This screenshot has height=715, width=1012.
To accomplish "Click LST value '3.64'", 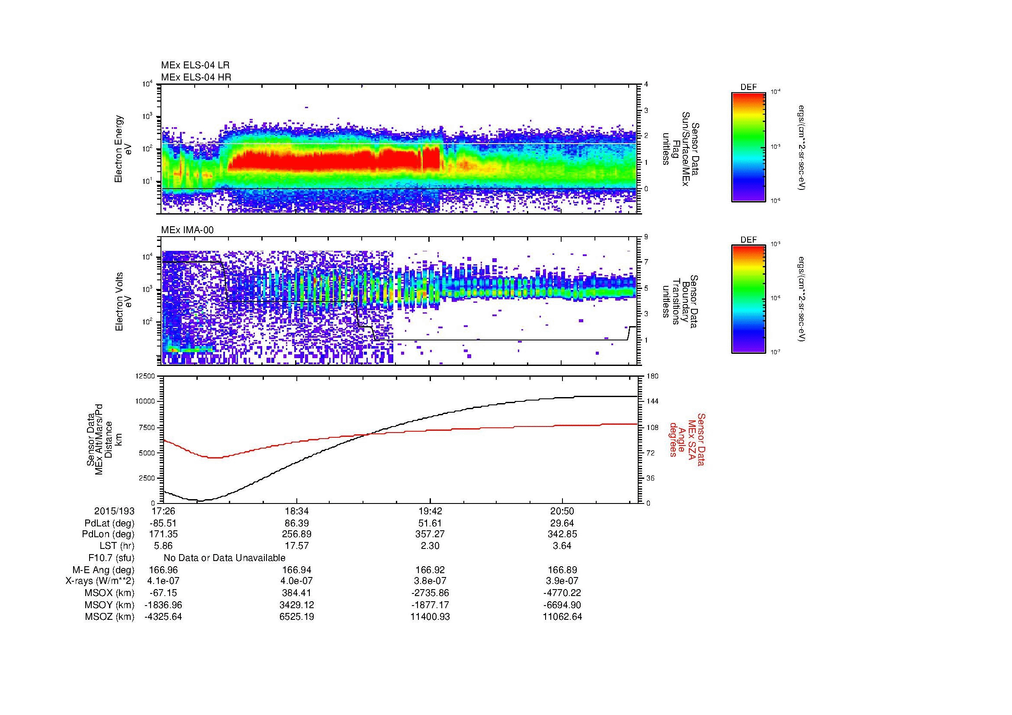I will (x=562, y=546).
